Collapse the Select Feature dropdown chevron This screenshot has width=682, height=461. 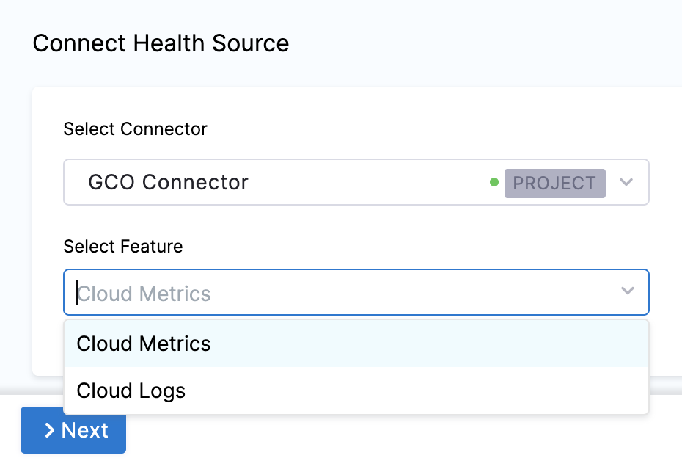click(627, 291)
